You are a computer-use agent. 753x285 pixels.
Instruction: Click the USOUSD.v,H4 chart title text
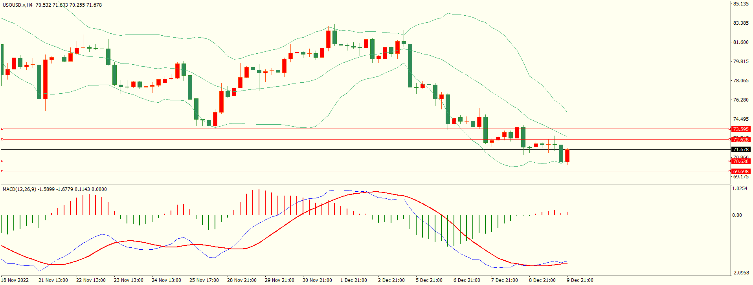[18, 5]
